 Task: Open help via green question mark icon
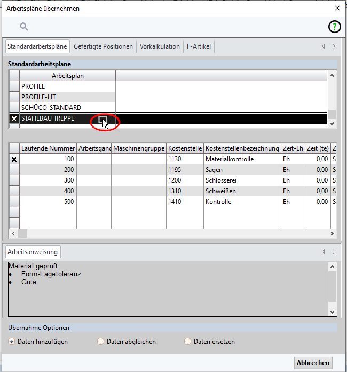tap(334, 27)
